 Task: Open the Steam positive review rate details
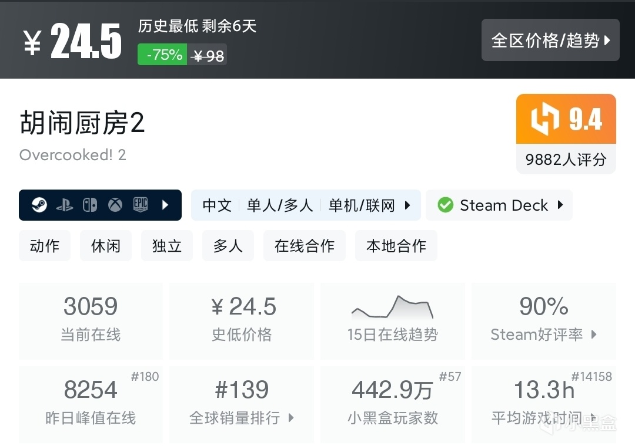click(x=544, y=320)
